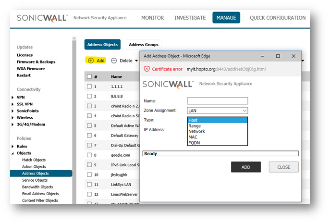Image resolution: width=330 pixels, height=224 pixels.
Task: Select checkbox for google.com row
Action: 89,155
